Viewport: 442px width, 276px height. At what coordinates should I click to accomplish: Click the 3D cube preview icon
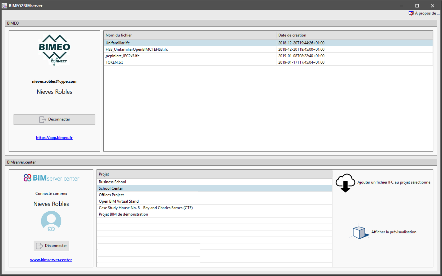359,232
